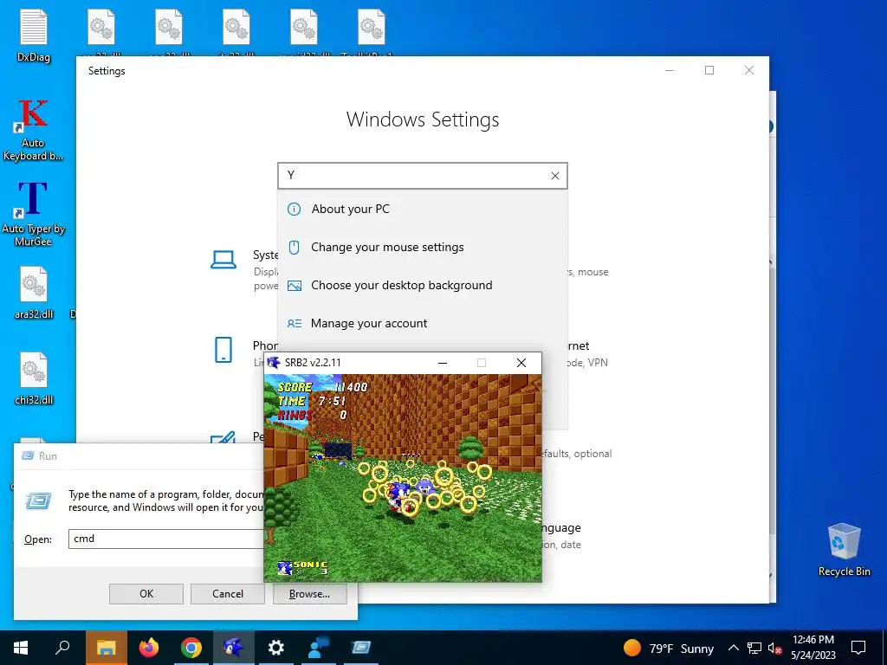Viewport: 887px width, 665px height.
Task: Open the Windows Start menu
Action: (x=21, y=648)
